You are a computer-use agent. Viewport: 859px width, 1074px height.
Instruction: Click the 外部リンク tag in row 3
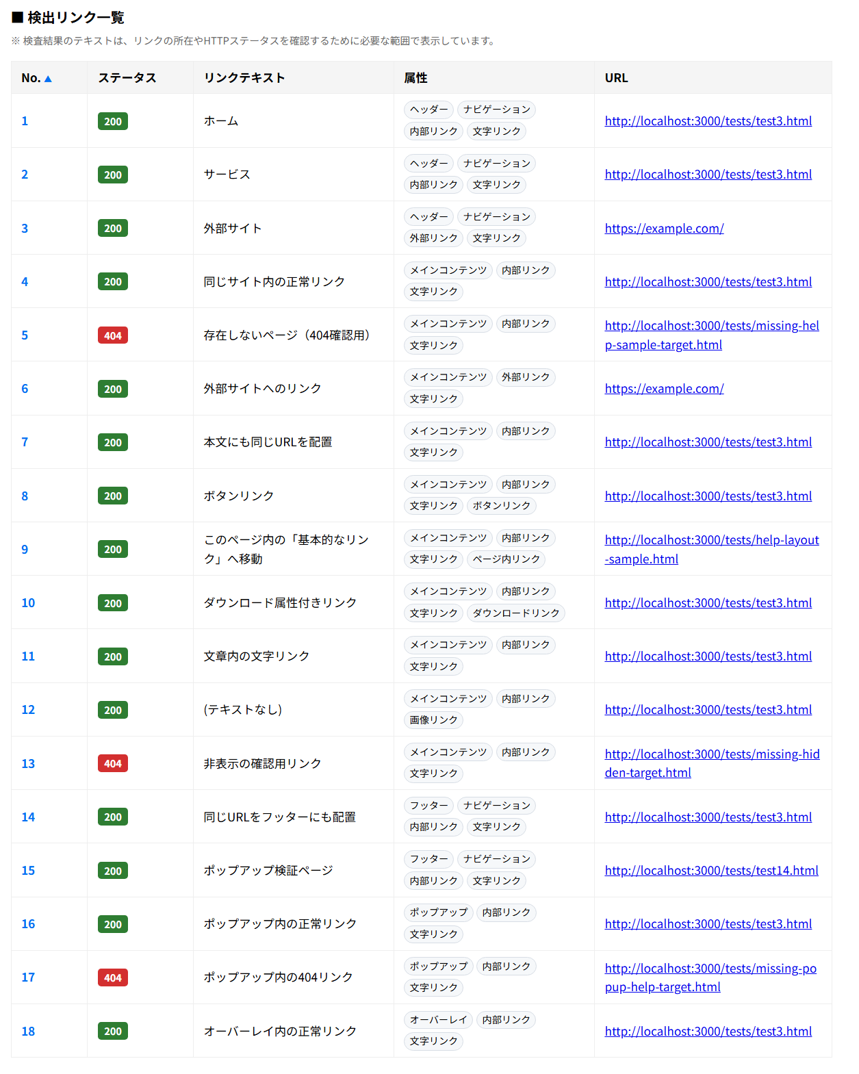click(434, 238)
